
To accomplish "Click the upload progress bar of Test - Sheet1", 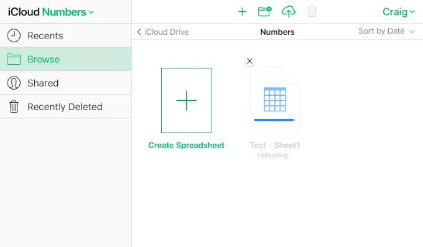I will [x=274, y=120].
